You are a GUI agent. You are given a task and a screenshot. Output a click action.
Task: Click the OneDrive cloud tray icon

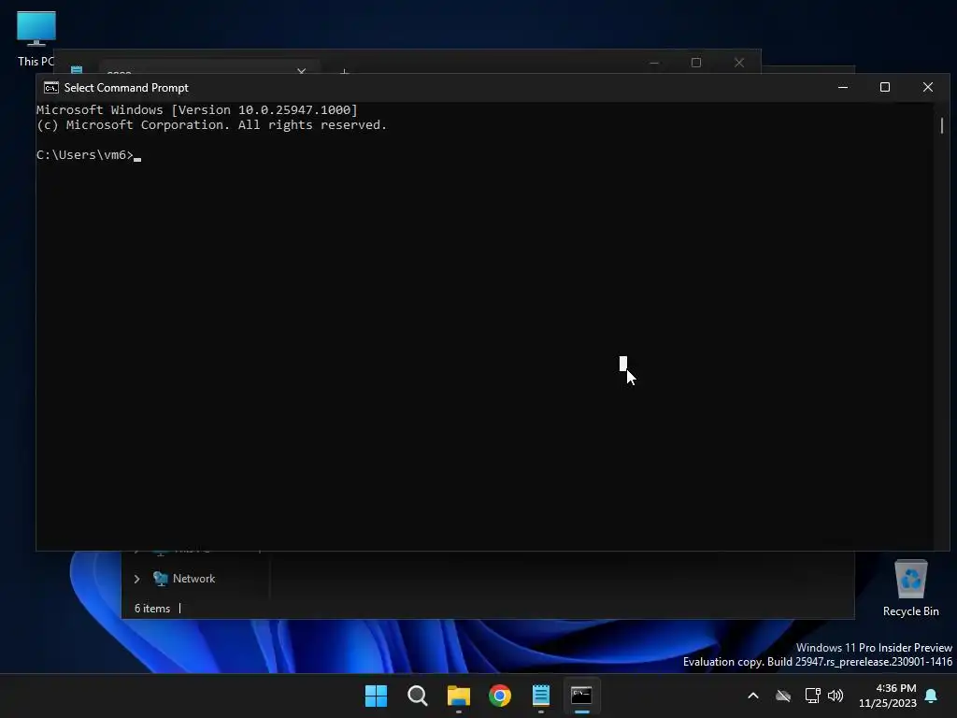(x=783, y=696)
